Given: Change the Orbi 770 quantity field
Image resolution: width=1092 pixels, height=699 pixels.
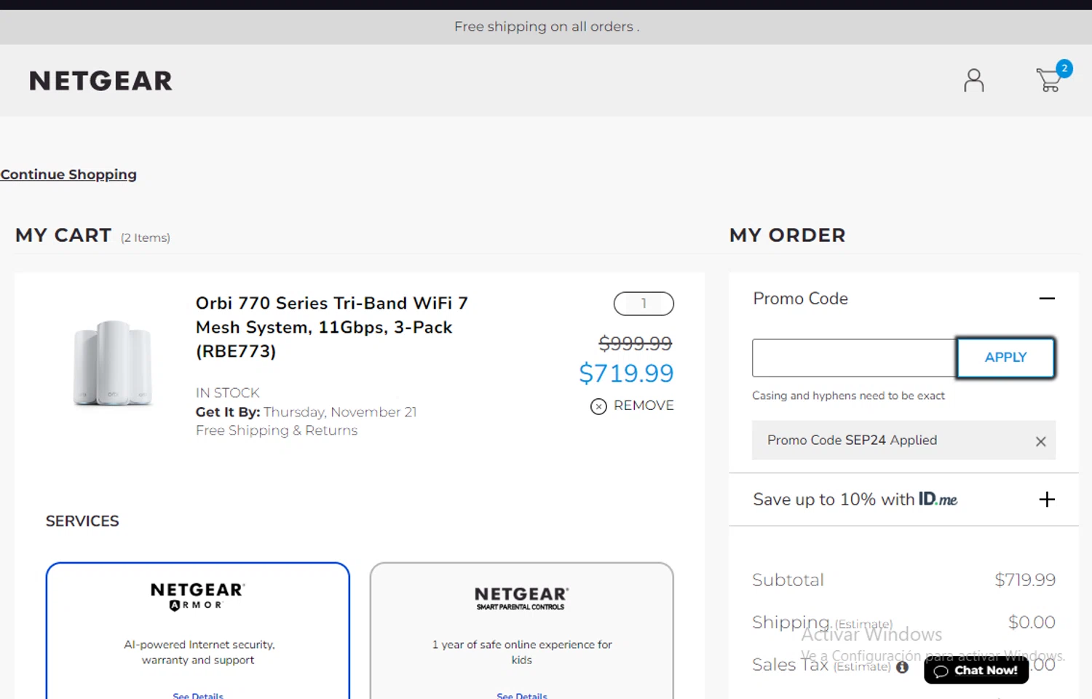Looking at the screenshot, I should (x=644, y=304).
